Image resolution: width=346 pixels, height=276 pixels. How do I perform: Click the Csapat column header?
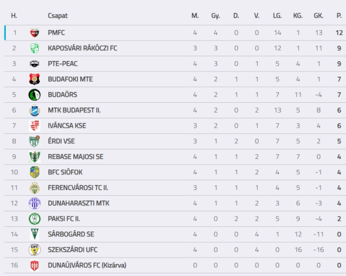pos(58,16)
